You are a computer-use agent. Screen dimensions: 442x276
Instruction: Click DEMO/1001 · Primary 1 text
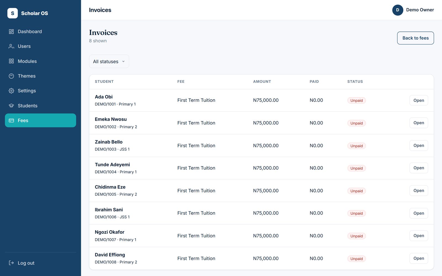point(115,104)
